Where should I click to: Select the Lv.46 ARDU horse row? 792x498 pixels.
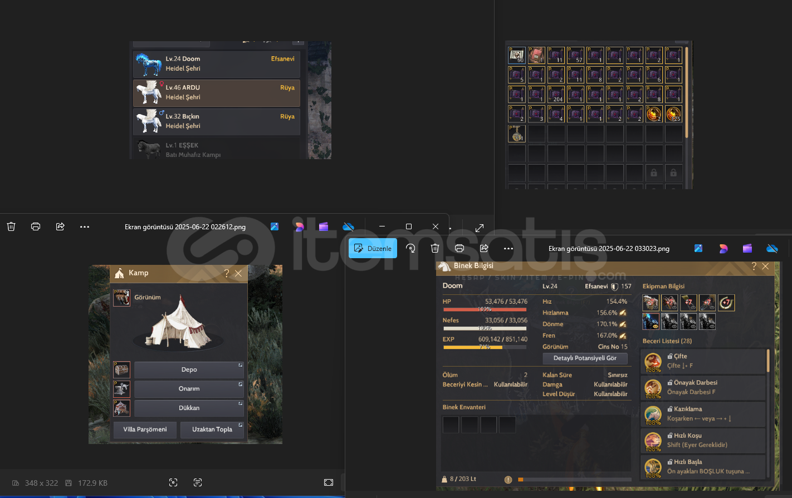point(217,93)
